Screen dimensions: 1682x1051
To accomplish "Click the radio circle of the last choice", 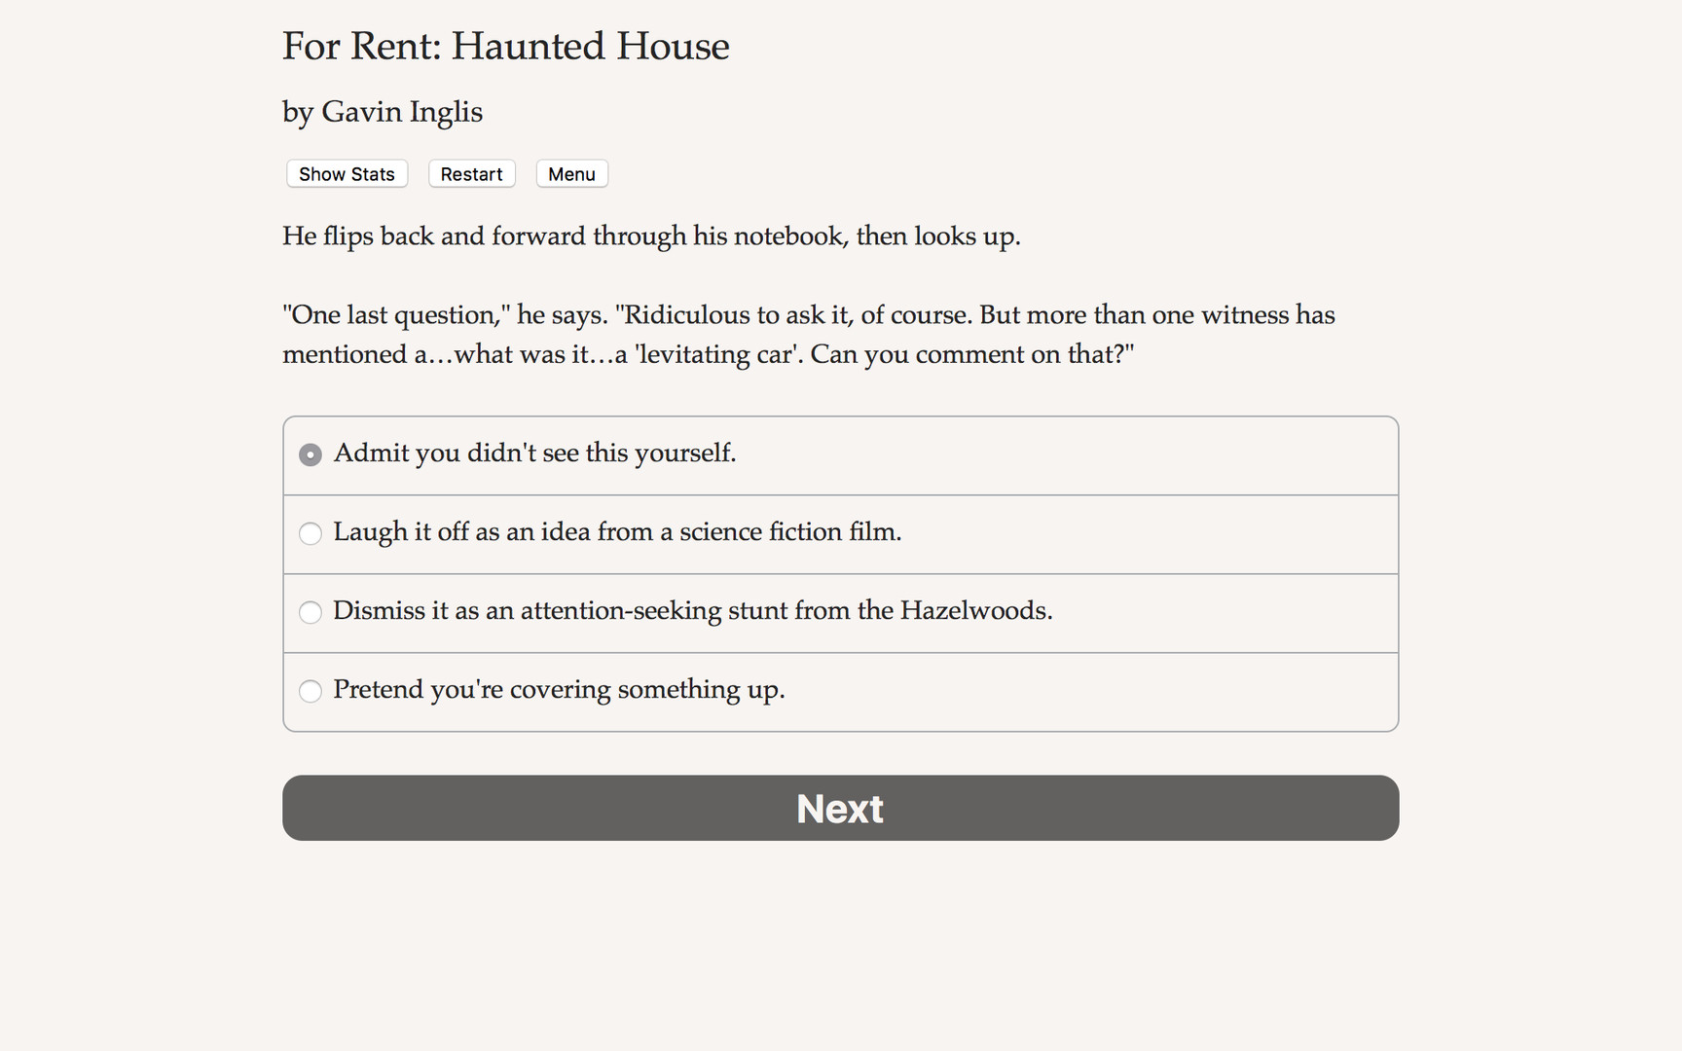I will [x=310, y=691].
